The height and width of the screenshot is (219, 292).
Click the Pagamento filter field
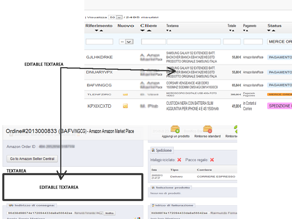click(253, 42)
